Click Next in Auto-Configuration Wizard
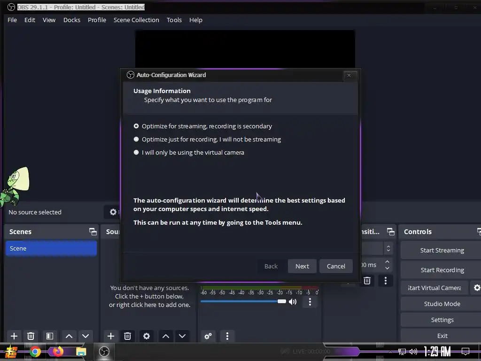The width and height of the screenshot is (481, 361). [x=302, y=266]
